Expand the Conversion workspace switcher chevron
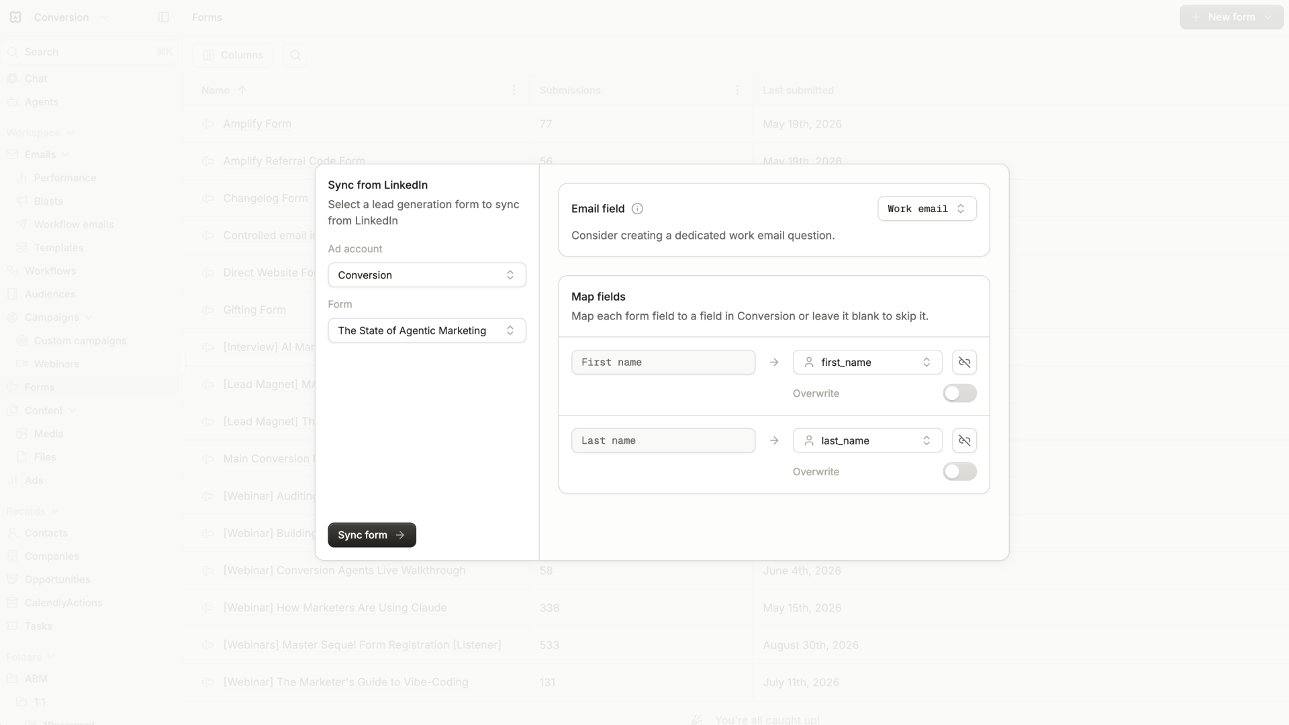Image resolution: width=1289 pixels, height=725 pixels. pos(104,17)
